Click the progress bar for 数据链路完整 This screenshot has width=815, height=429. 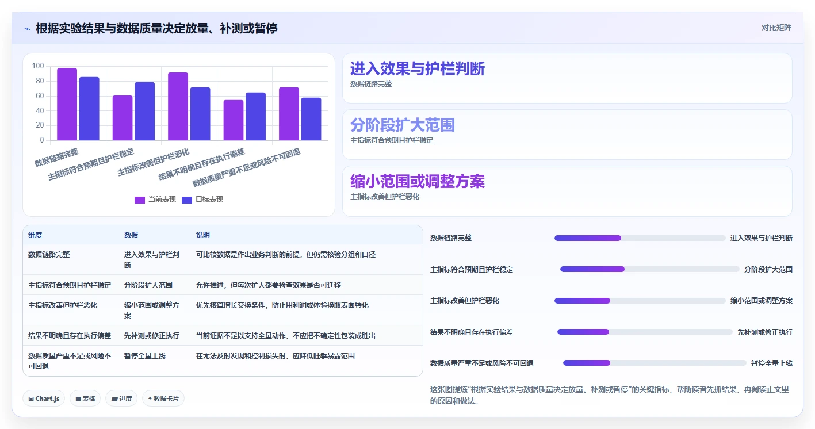[x=640, y=238]
